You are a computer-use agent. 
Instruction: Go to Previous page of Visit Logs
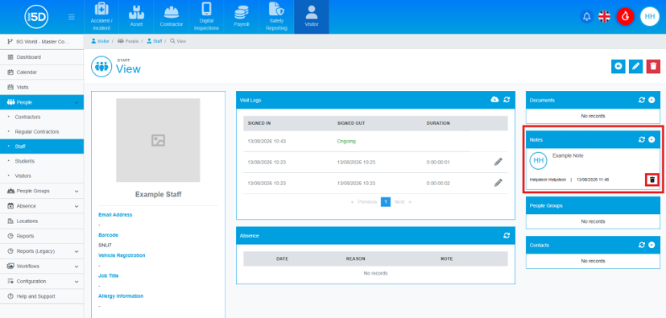coord(365,202)
